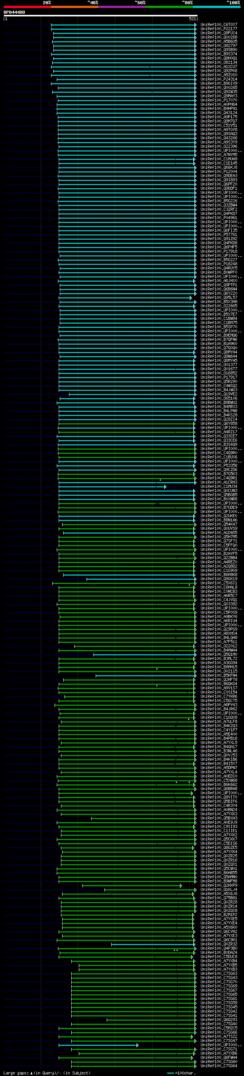Viewport: 244px width, 1076px height.
Task: Select hit label UniRef100_A2Q8D2
Action: [x=219, y=566]
